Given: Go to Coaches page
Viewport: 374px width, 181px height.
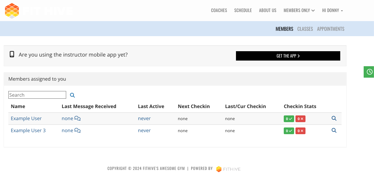Looking at the screenshot, I should pyautogui.click(x=219, y=10).
